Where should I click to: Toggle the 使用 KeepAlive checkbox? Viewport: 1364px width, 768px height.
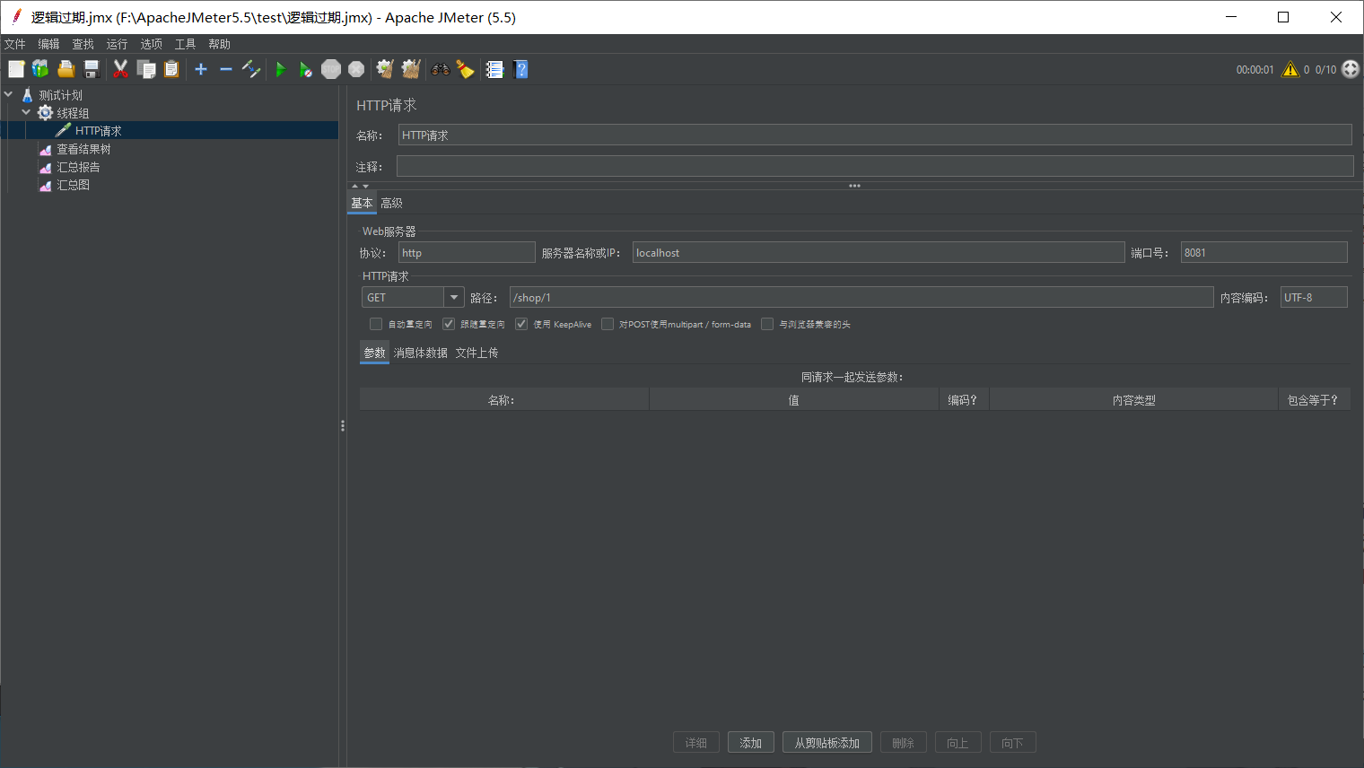(521, 324)
